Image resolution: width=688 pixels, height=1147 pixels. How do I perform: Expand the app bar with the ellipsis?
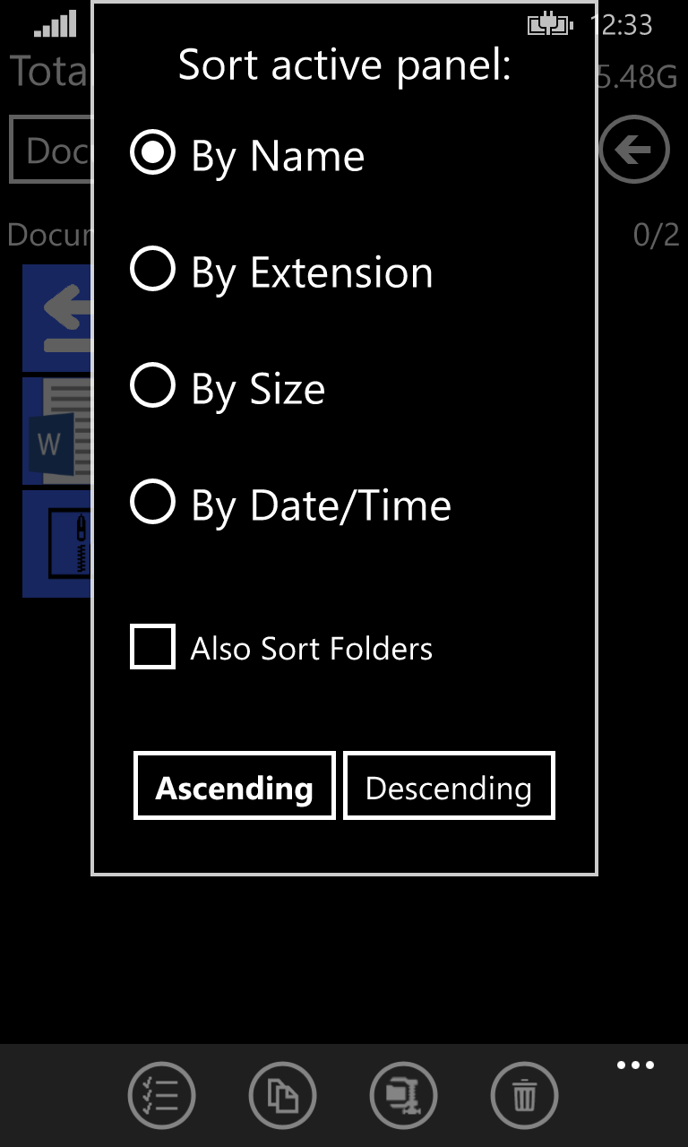pyautogui.click(x=635, y=1065)
